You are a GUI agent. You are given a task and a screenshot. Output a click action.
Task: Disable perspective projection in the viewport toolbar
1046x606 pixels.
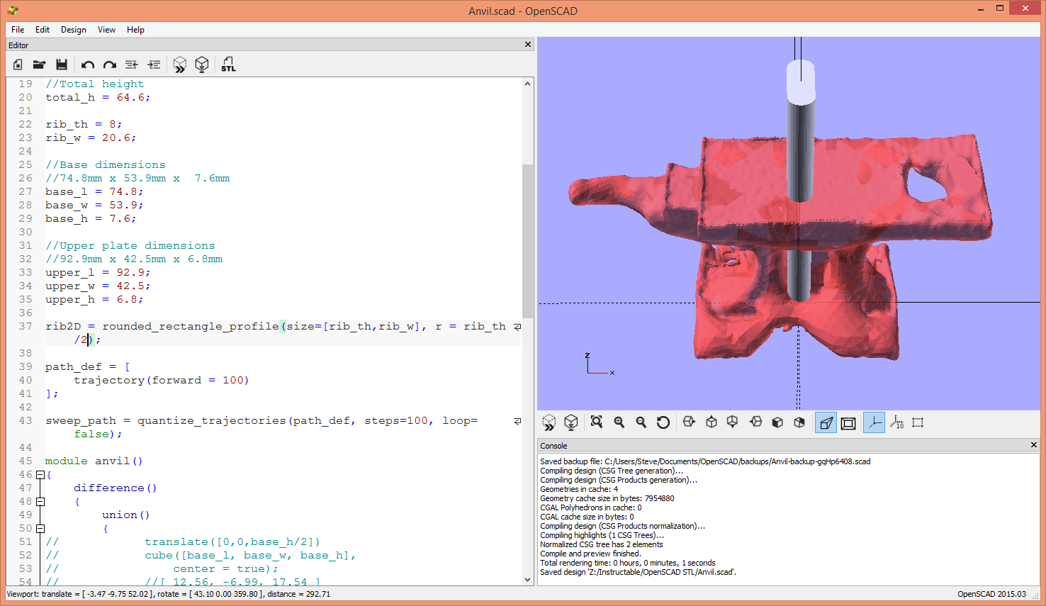826,422
